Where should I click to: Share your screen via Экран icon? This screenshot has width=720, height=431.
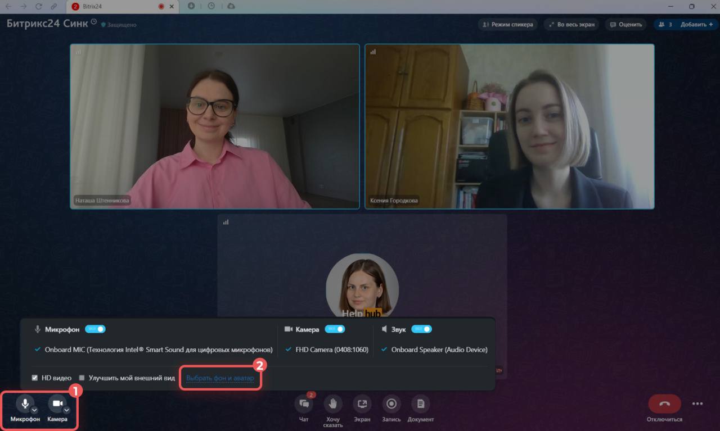pos(362,403)
